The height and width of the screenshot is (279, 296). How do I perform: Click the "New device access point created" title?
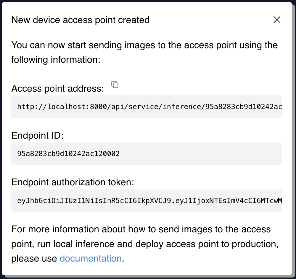[x=80, y=20]
